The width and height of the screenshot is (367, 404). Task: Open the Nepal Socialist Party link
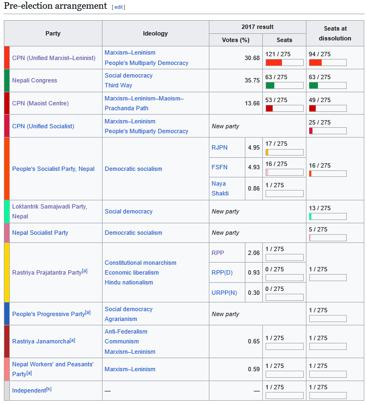[x=40, y=233]
